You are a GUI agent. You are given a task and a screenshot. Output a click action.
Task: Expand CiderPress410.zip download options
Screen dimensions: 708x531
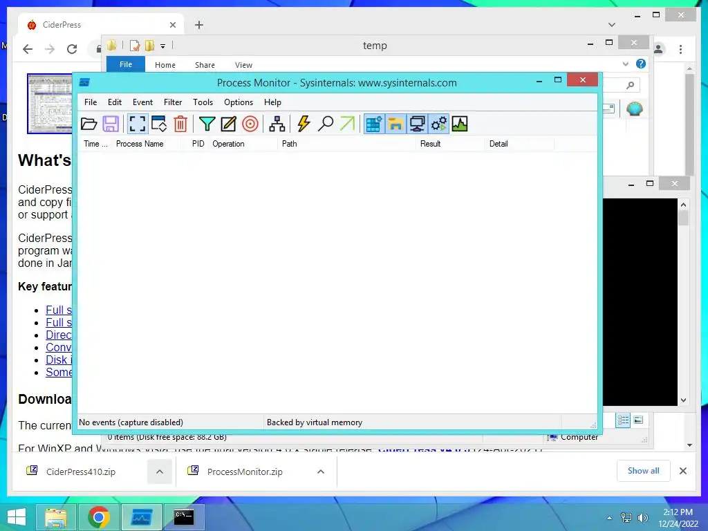pos(160,472)
